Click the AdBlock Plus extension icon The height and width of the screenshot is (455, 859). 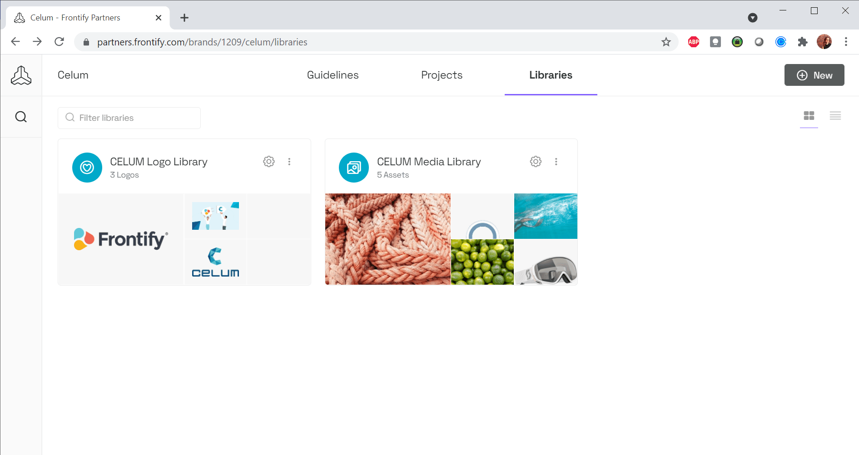pos(693,42)
